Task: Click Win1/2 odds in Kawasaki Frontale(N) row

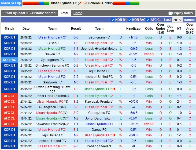Action: click(149, 124)
